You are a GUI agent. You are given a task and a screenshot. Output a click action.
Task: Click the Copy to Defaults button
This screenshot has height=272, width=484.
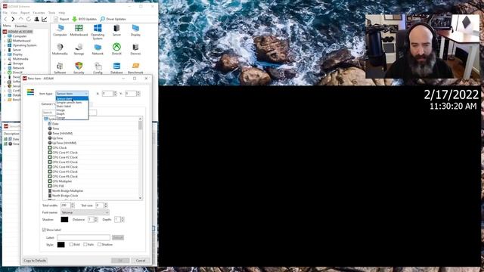[x=35, y=261]
